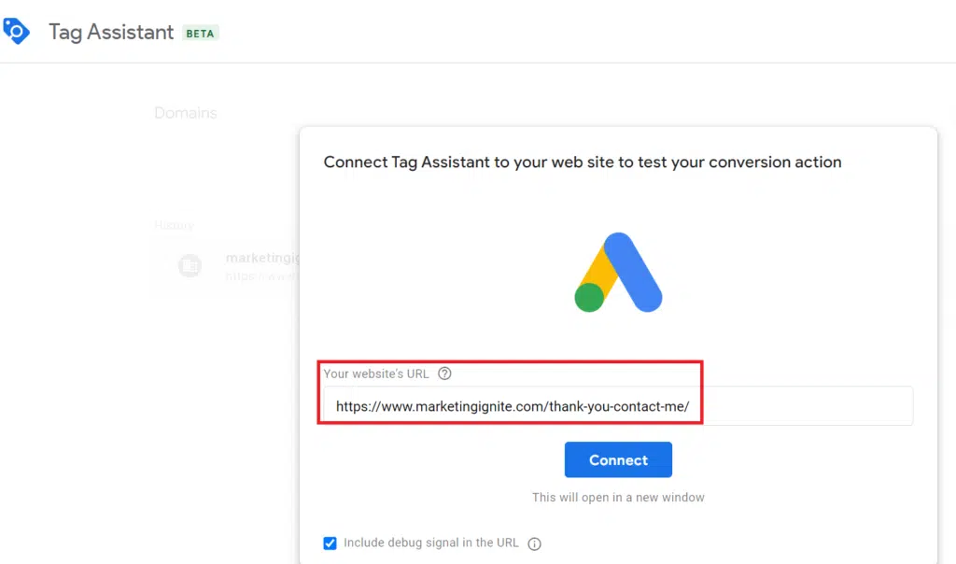Click the info icon next to debug signal
This screenshot has width=956, height=564.
(535, 543)
